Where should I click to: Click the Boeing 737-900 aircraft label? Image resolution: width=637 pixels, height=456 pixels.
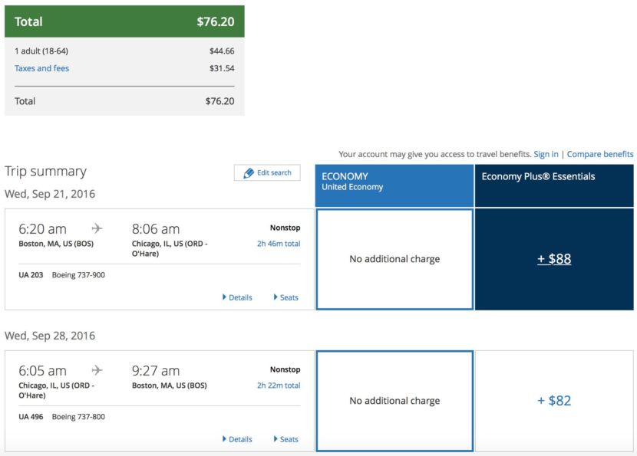click(x=78, y=275)
